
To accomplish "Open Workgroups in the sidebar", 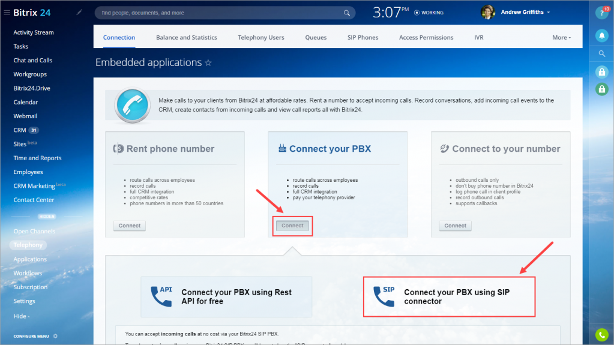I will pos(30,74).
